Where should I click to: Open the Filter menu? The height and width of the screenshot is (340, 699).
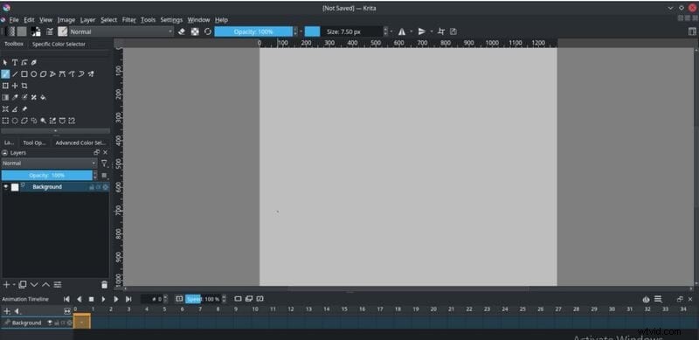(128, 20)
